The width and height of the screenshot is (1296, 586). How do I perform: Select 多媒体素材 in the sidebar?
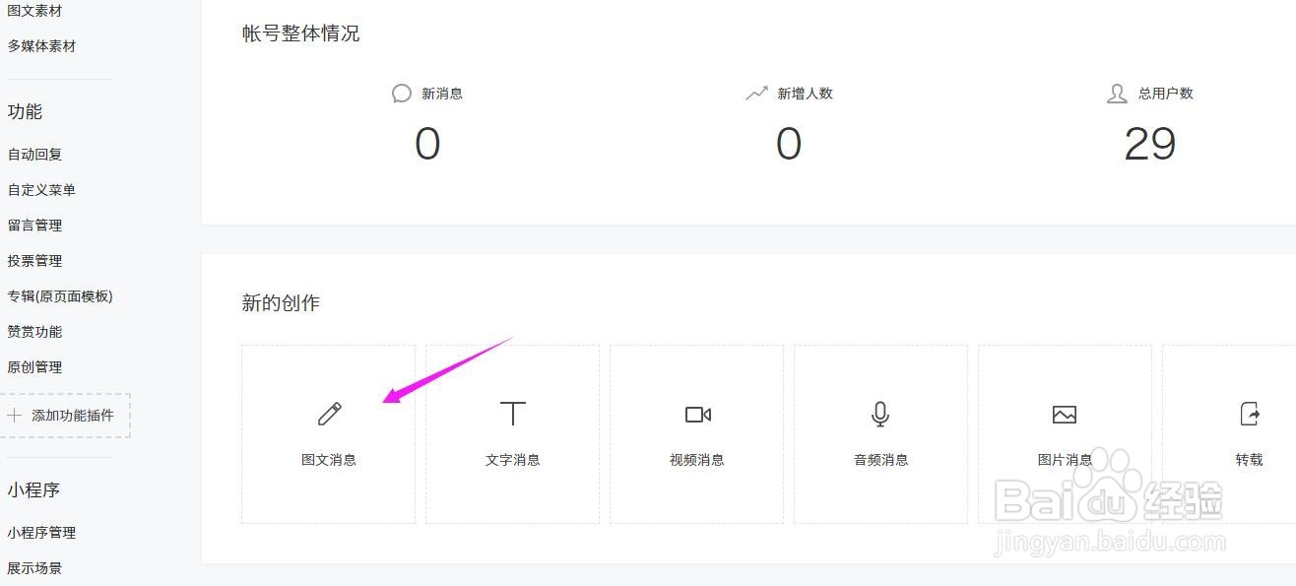coord(41,46)
